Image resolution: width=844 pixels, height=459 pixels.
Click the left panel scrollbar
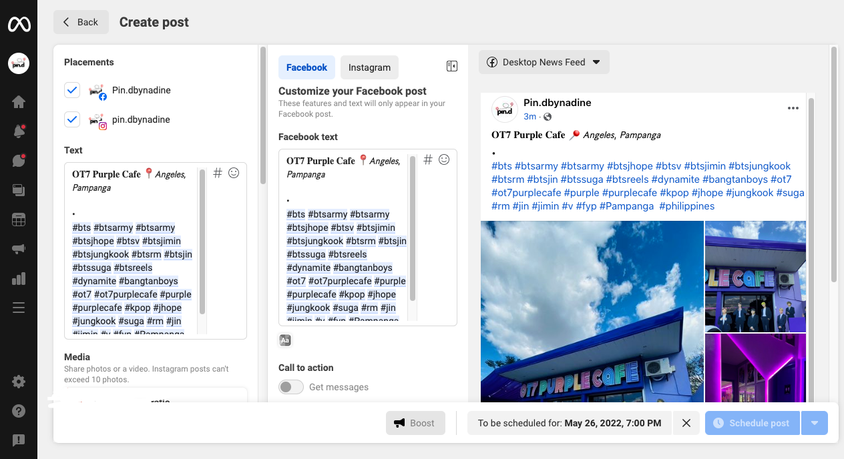262,115
